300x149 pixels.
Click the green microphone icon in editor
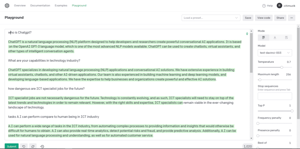(247, 34)
